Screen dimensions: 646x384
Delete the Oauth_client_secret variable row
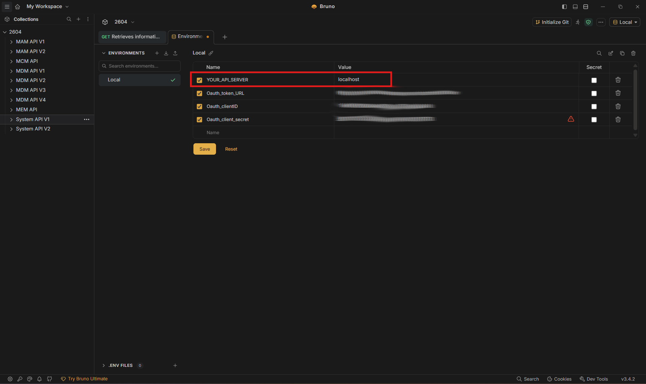pos(618,119)
